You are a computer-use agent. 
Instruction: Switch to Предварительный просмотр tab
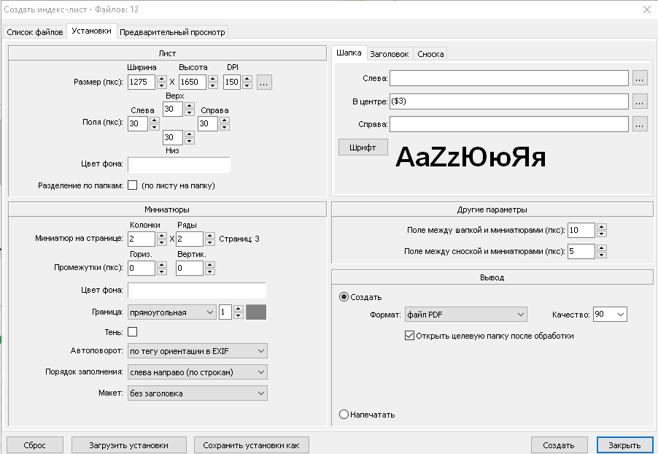tap(173, 32)
